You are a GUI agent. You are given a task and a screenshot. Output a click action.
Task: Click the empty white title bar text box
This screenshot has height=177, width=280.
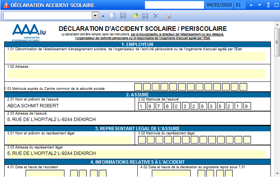[x=174, y=5]
